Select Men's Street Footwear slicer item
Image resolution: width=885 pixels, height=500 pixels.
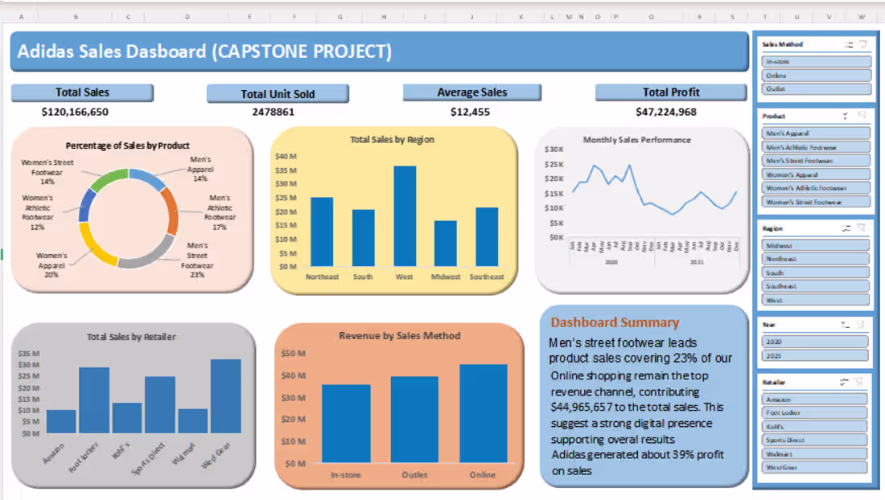click(815, 161)
